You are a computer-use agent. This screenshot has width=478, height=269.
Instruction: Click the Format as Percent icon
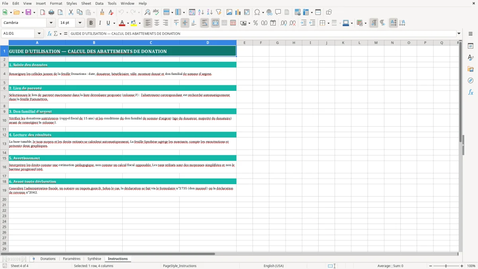(255, 23)
